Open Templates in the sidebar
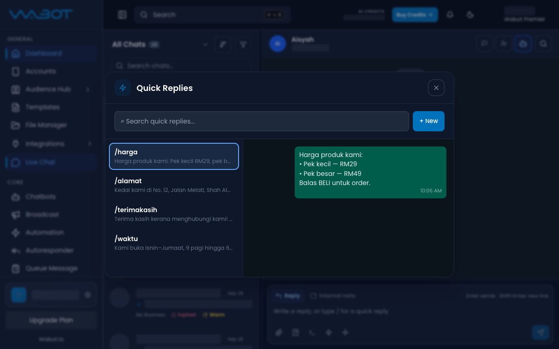The image size is (559, 349). 51,107
